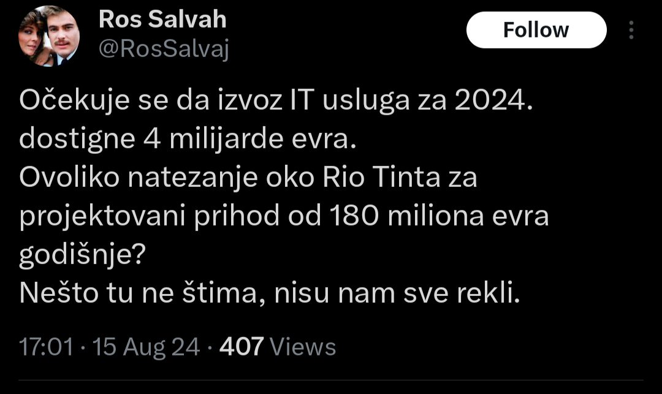This screenshot has height=394, width=662.
Task: Select the 15 Aug 24 date
Action: [x=145, y=347]
